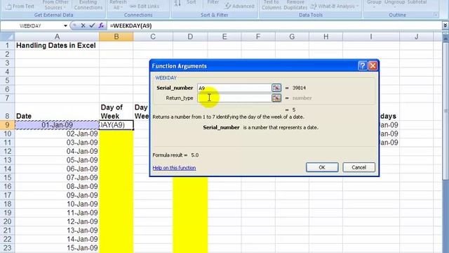
Task: Click cell 'Handling Dates in Excel'
Action: point(56,46)
